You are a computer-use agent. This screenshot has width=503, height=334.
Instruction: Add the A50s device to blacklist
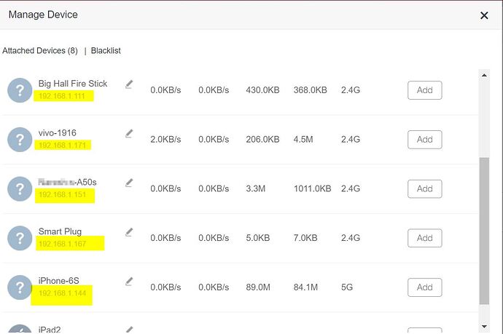pyautogui.click(x=424, y=188)
